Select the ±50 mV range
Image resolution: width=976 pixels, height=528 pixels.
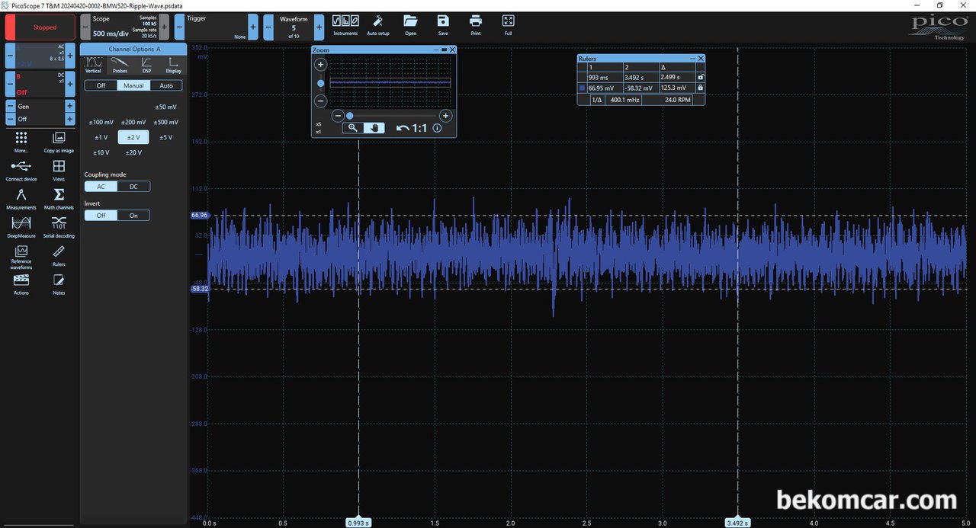pos(165,107)
